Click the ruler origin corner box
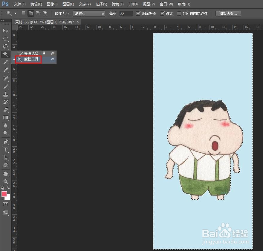The image size is (263, 251). click(x=15, y=27)
